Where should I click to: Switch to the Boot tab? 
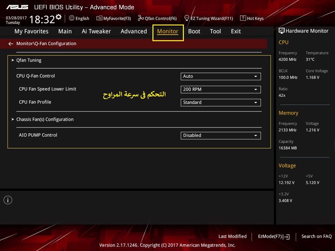click(194, 31)
